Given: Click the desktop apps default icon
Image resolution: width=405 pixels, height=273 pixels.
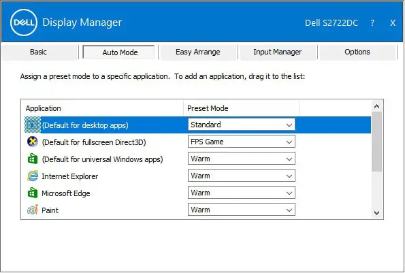Looking at the screenshot, I should tap(33, 125).
